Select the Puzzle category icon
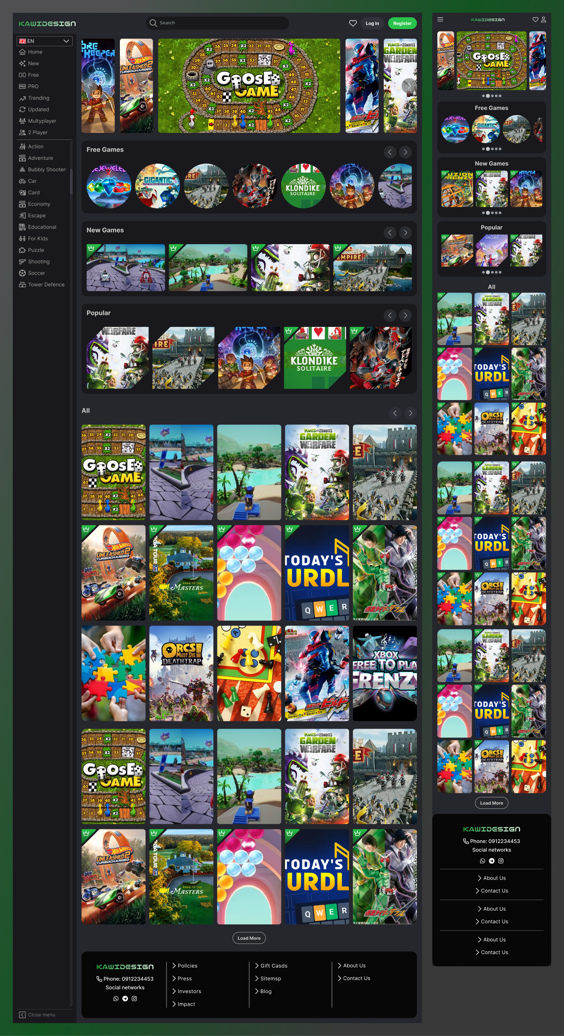Screen dimensions: 564x1036 pyautogui.click(x=23, y=250)
